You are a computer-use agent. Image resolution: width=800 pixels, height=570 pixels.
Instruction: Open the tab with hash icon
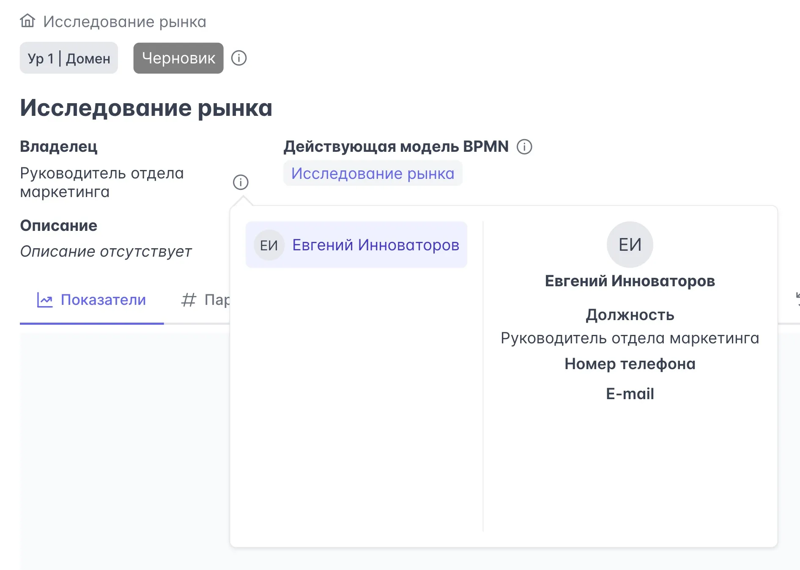point(205,300)
